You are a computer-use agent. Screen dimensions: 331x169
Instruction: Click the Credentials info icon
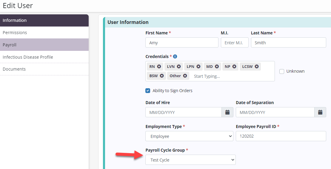tap(175, 57)
